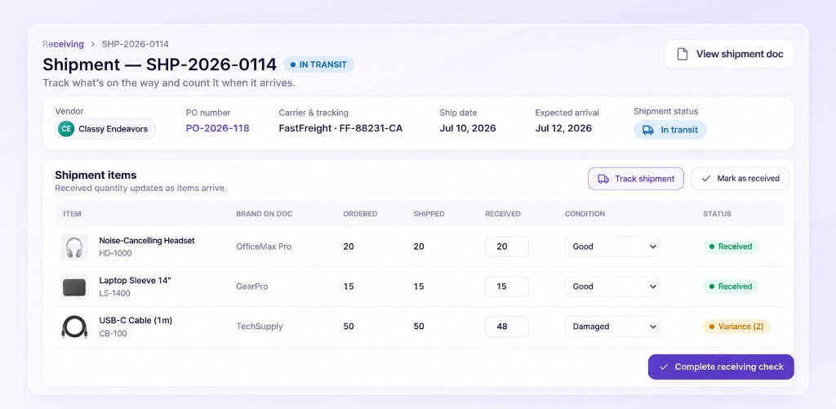Click USB-C Cable (1m) item name

[x=136, y=321]
